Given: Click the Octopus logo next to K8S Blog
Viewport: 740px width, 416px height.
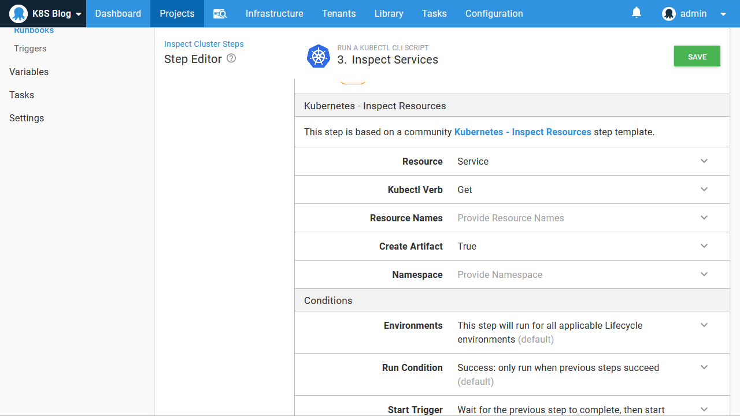Looking at the screenshot, I should click(x=18, y=14).
